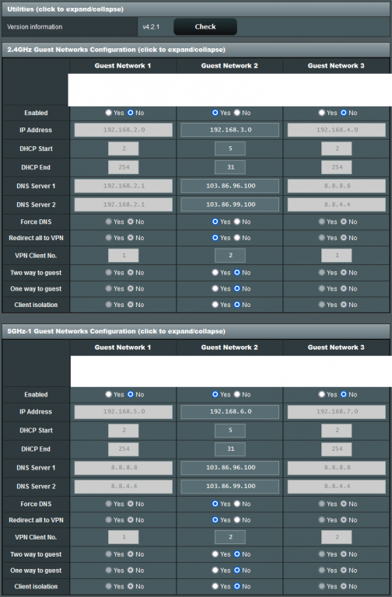Set 2.4GHz Guest Network 2 Client isolation to Yes

tap(215, 305)
